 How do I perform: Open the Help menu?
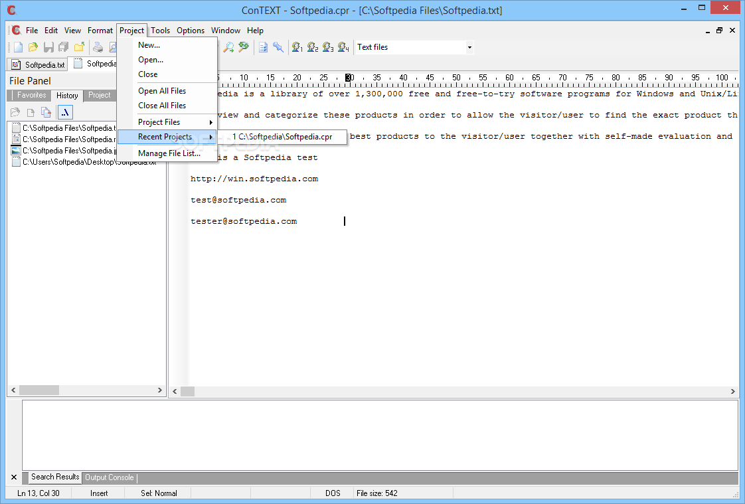click(x=255, y=31)
